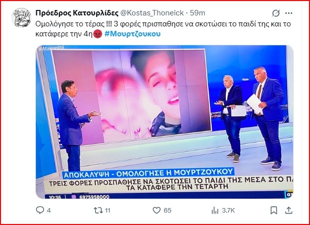The width and height of the screenshot is (310, 225).
Task: Open the #Μουρτζουκου hashtag
Action: coord(133,34)
